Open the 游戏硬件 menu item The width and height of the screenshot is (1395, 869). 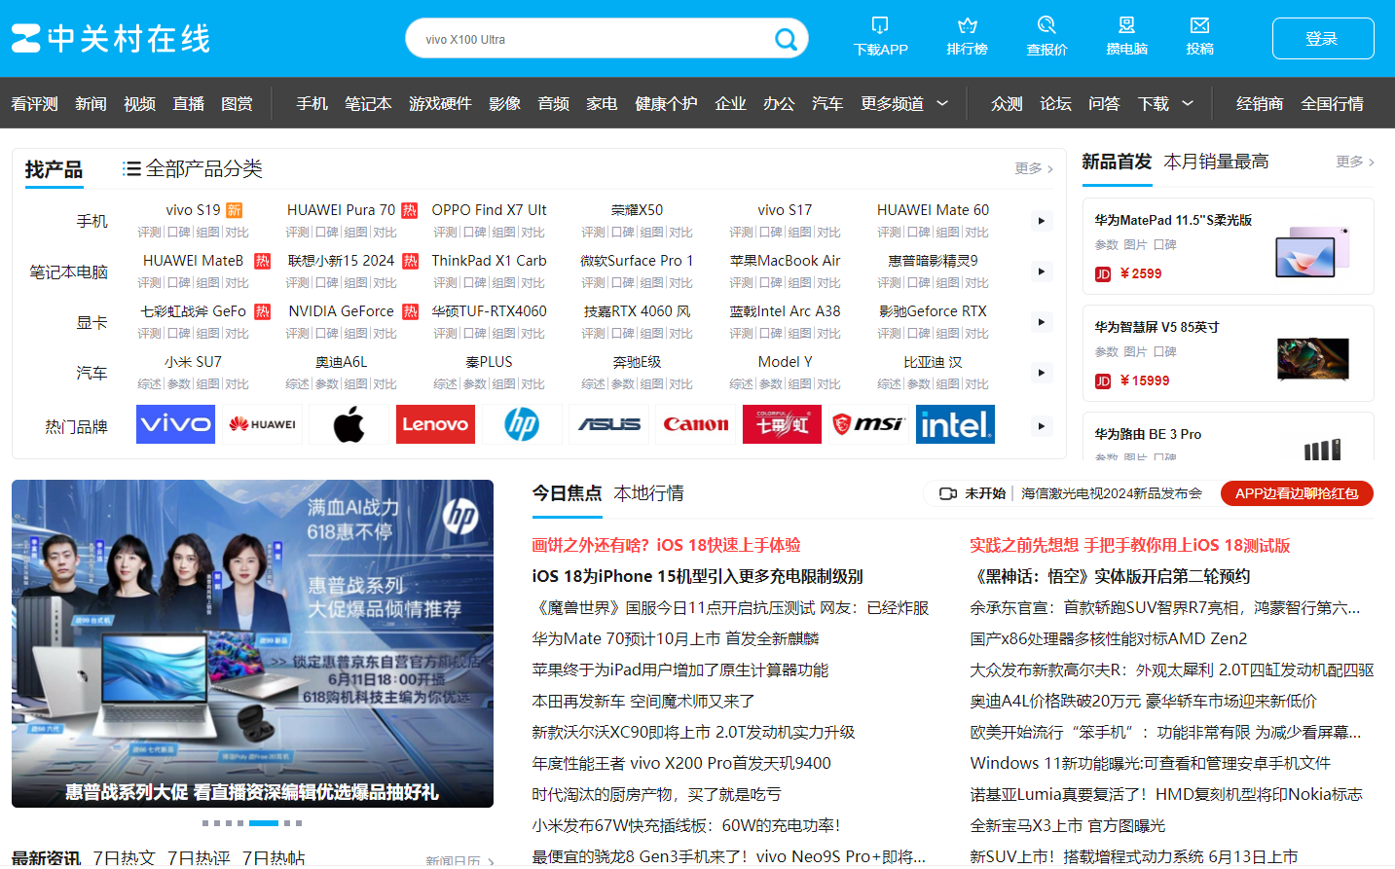pyautogui.click(x=440, y=103)
